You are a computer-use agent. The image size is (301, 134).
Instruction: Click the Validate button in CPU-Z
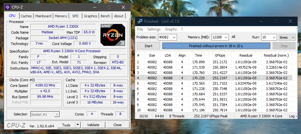click(x=93, y=125)
